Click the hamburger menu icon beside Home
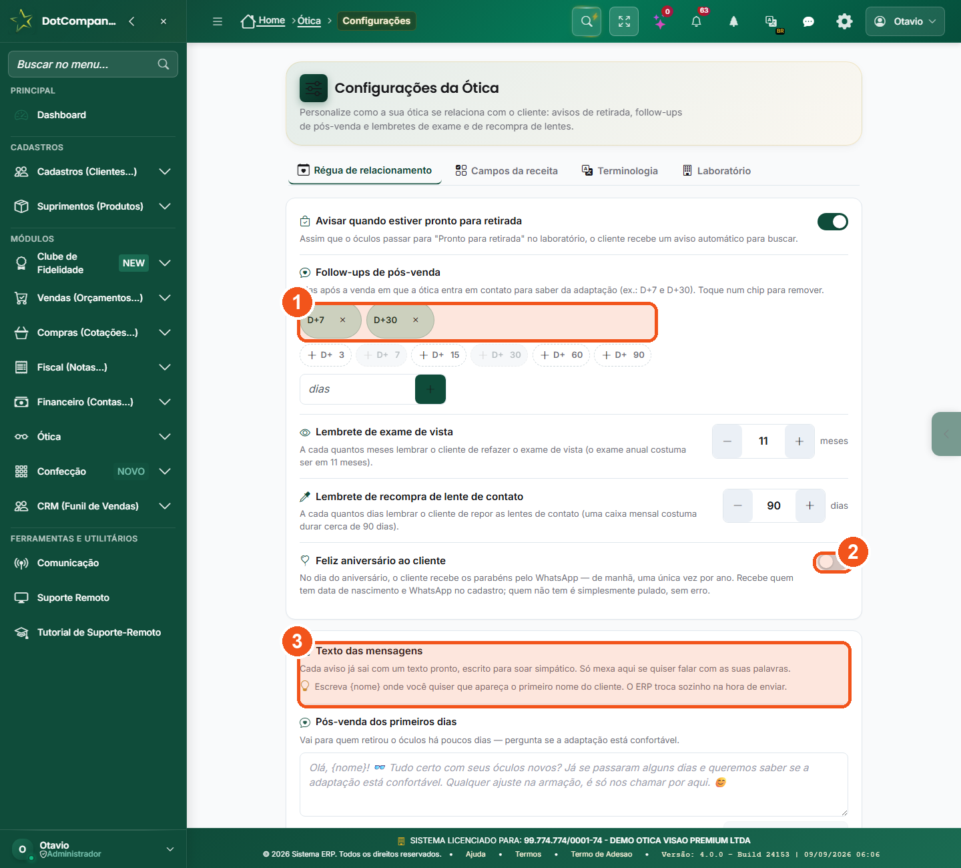The image size is (961, 868). 218,21
